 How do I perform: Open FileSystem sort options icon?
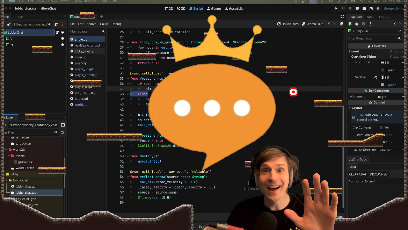(63, 132)
